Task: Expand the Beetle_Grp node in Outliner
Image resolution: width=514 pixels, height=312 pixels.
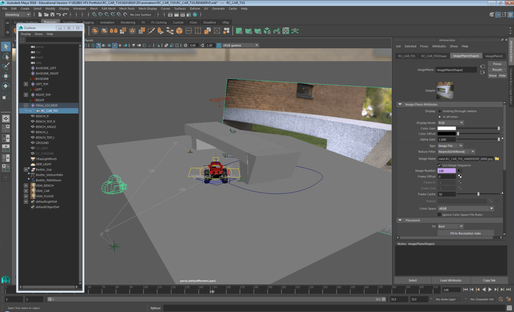Action: click(26, 170)
